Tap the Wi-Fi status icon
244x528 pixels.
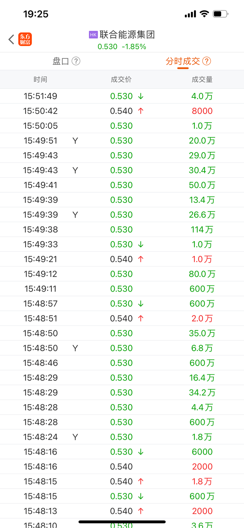(x=204, y=14)
